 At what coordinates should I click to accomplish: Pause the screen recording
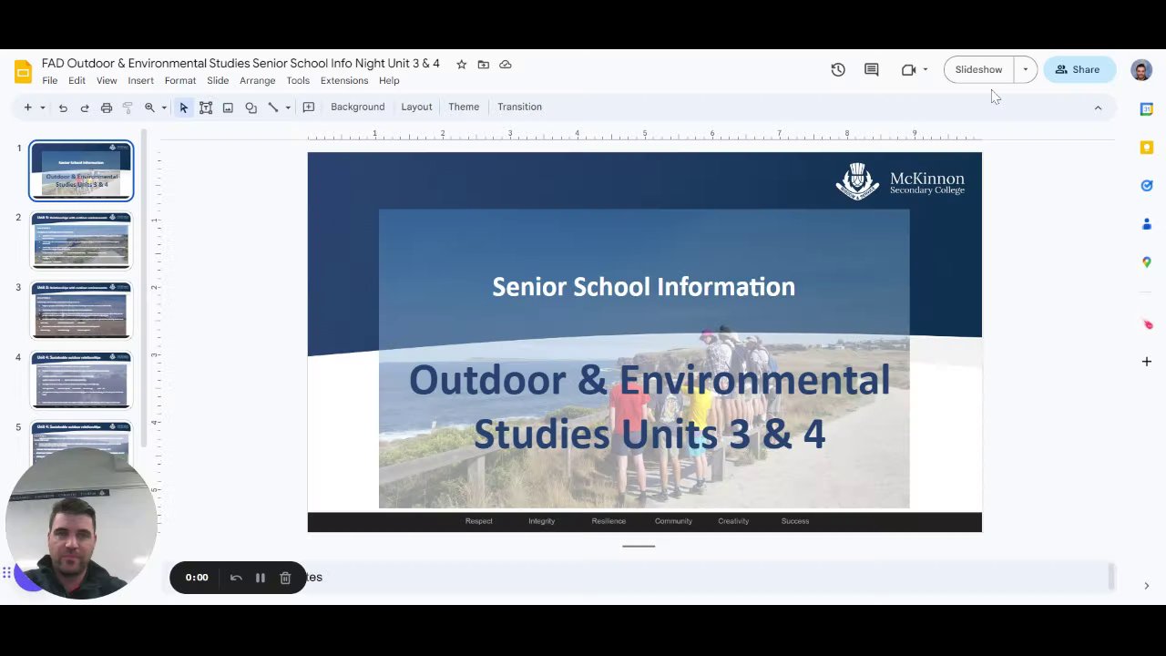click(261, 578)
